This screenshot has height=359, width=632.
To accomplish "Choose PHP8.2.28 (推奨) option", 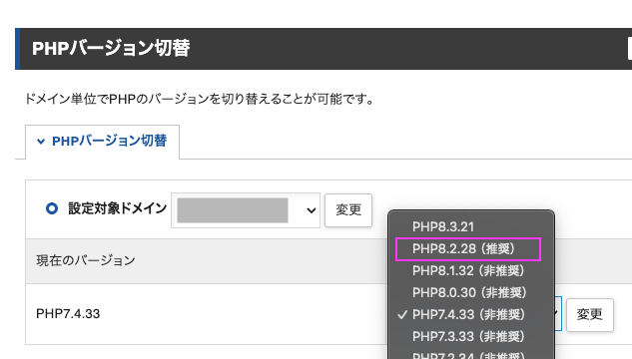I will (x=471, y=248).
